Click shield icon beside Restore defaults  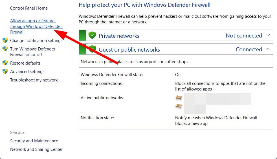[x=5, y=63]
